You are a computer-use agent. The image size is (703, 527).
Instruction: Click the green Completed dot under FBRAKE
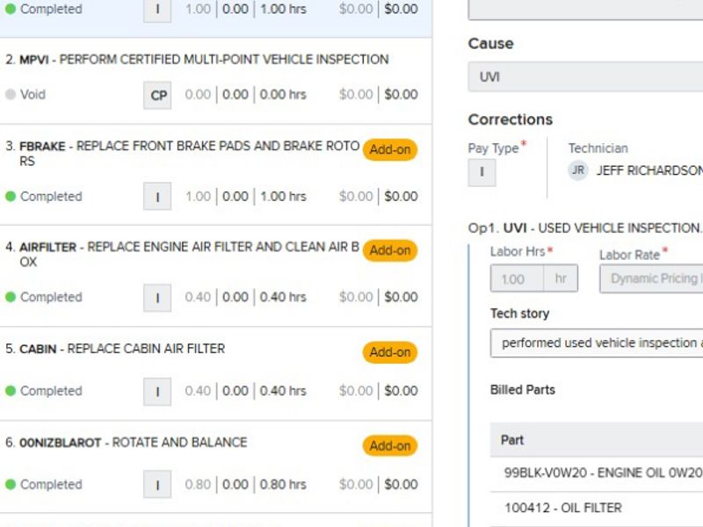click(11, 197)
